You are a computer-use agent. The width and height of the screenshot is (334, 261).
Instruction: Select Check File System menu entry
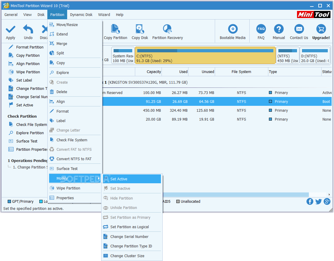point(75,140)
